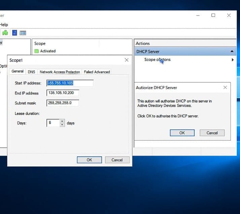
Task: Click the End IP address field
Action: click(63, 93)
